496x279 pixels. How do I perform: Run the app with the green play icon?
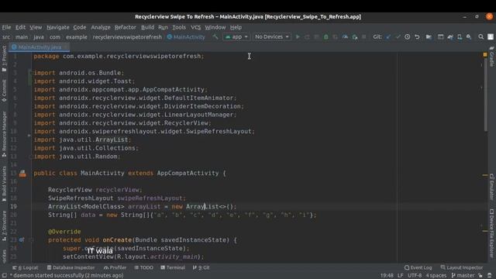298,37
